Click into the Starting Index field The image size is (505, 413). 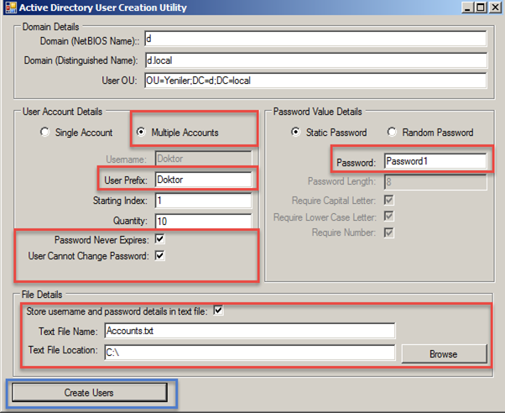(204, 201)
